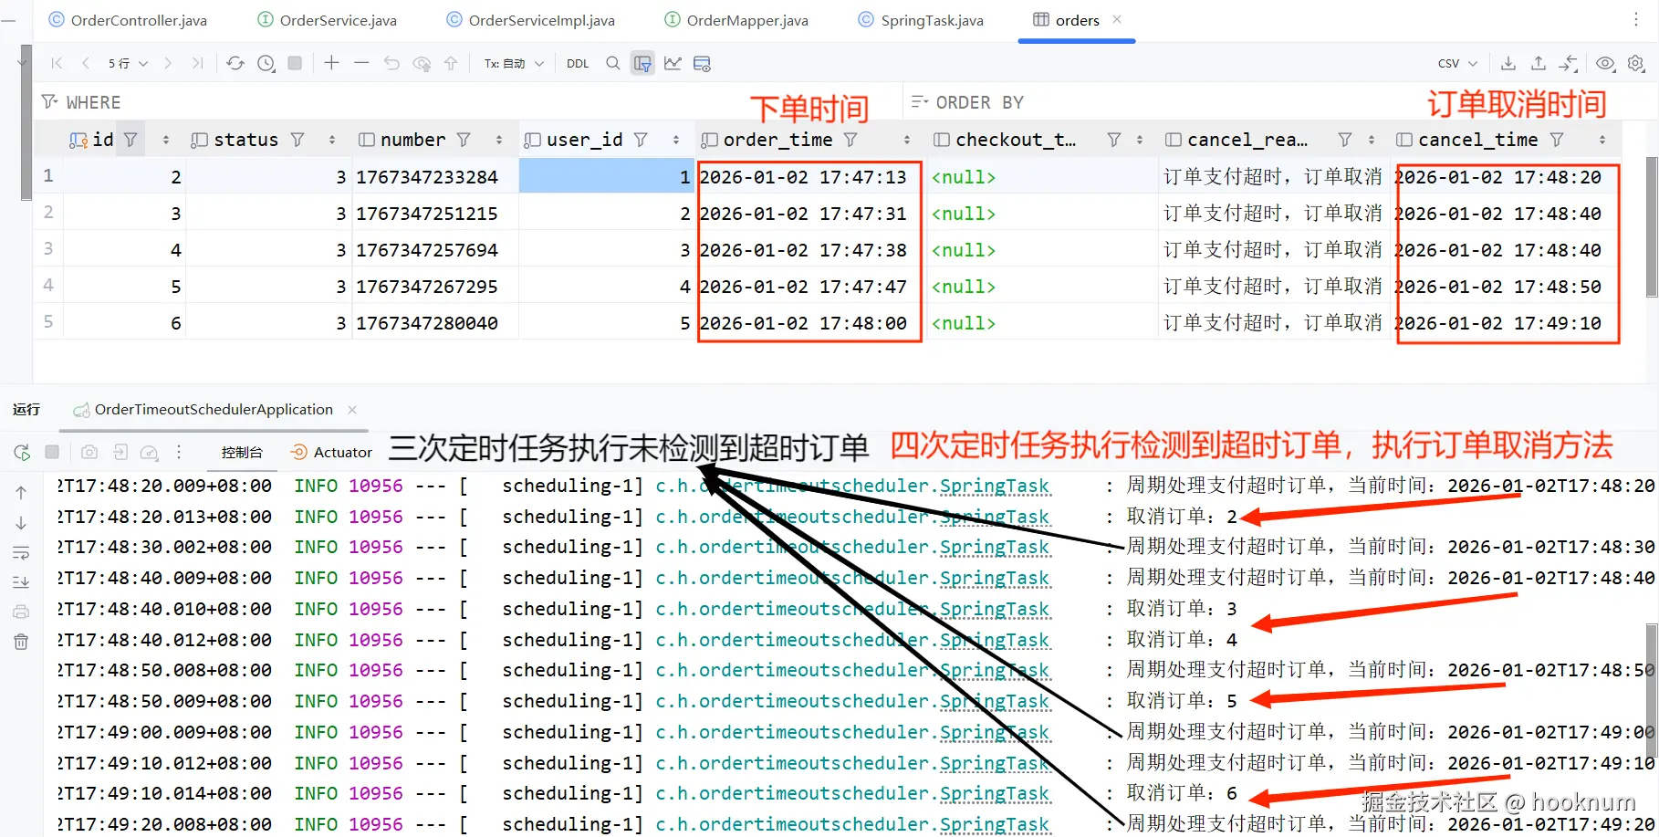Click the WHERE filter input

pyautogui.click(x=465, y=102)
